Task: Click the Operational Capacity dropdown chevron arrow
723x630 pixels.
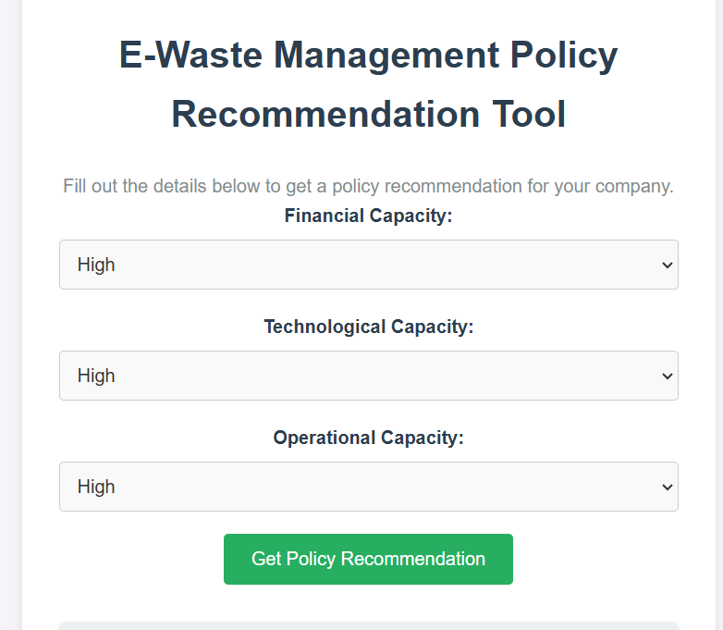Action: pyautogui.click(x=668, y=488)
